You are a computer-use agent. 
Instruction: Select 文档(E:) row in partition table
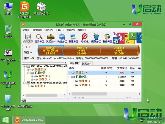(x=105, y=85)
